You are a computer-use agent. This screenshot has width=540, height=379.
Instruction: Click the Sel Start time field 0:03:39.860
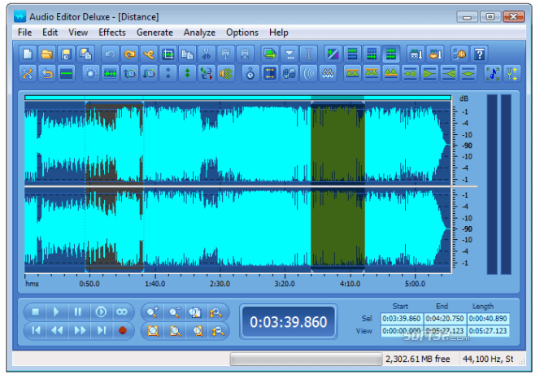[402, 318]
